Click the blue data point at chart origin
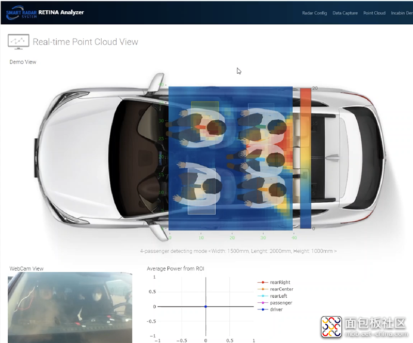 [x=205, y=306]
